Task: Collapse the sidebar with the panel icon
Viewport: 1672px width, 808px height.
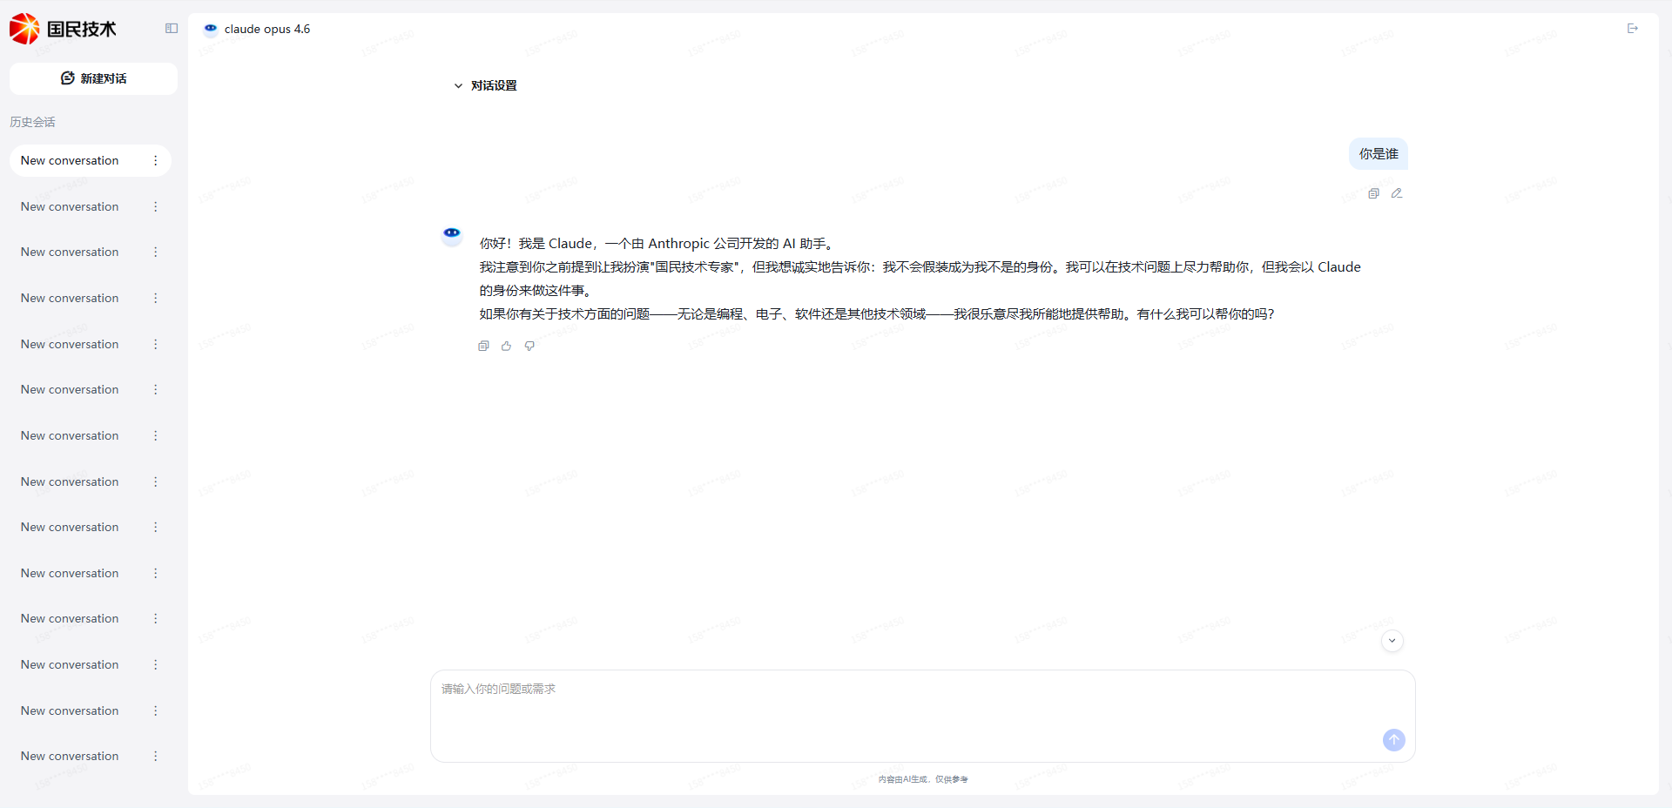Action: coord(172,29)
